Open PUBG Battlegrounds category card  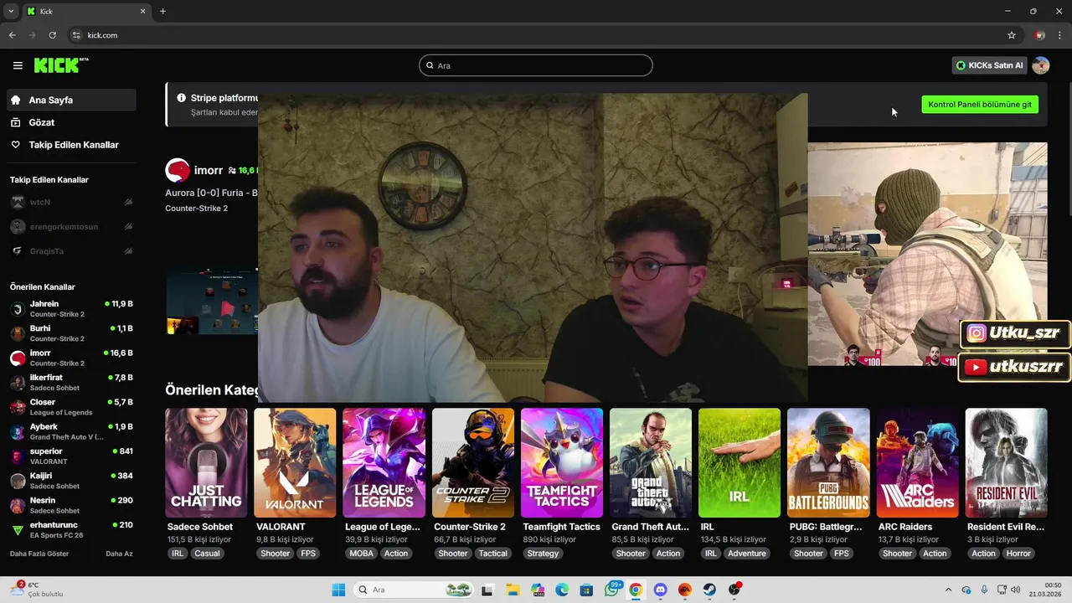click(828, 462)
